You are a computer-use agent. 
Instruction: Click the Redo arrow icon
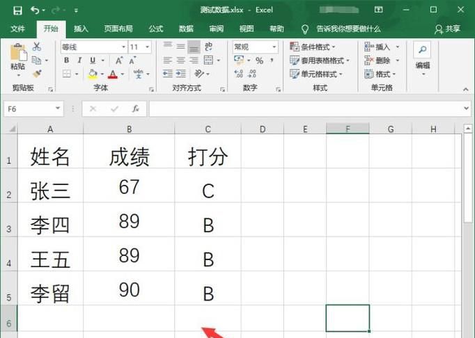pyautogui.click(x=56, y=10)
